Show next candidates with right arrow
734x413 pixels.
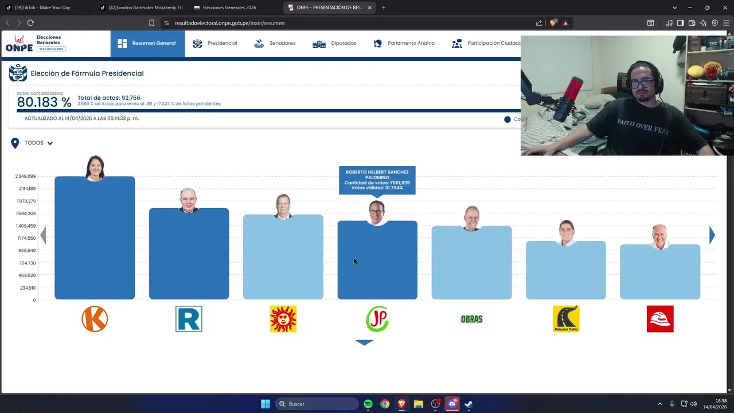[x=712, y=235]
